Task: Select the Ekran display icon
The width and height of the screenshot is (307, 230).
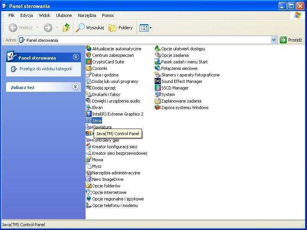Action: [89, 108]
